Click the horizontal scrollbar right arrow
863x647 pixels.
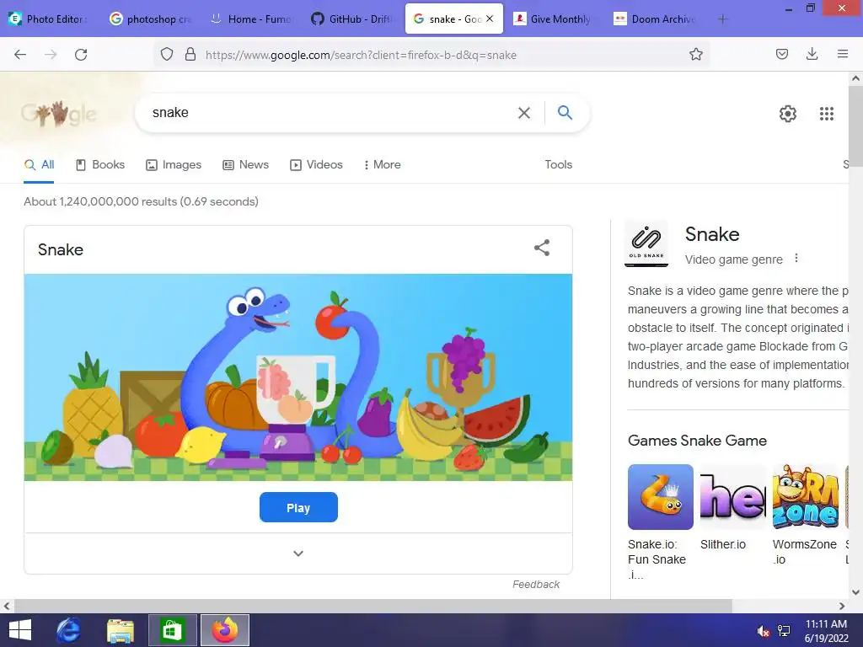842,607
